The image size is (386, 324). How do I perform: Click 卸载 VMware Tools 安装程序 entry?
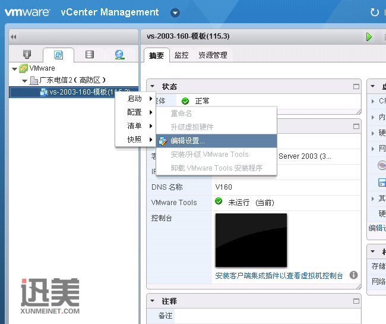click(x=216, y=168)
